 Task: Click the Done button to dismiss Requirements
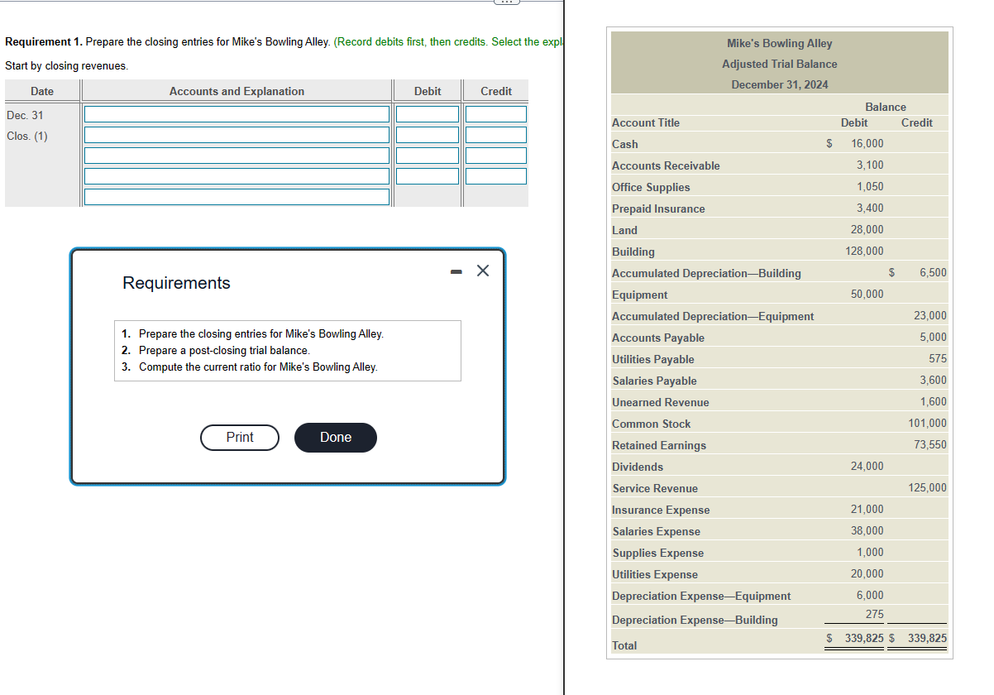[335, 438]
